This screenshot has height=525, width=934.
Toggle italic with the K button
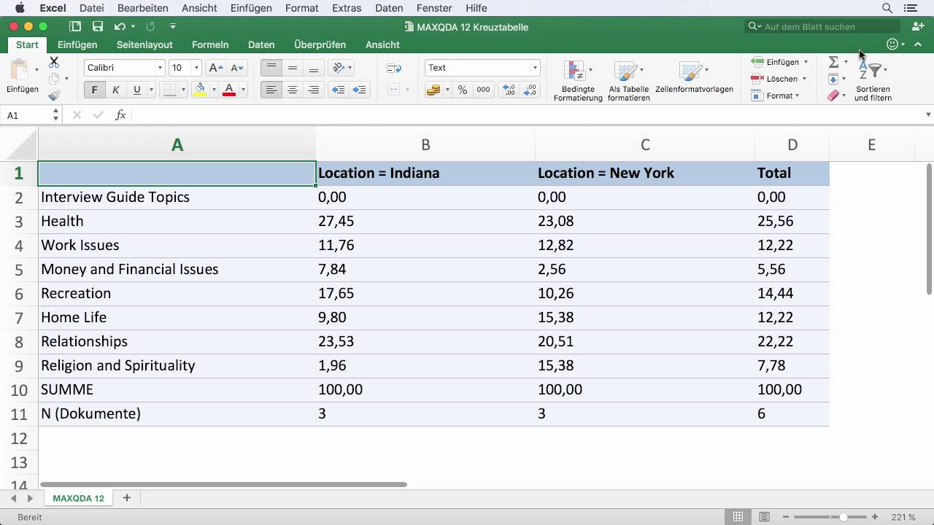[115, 90]
